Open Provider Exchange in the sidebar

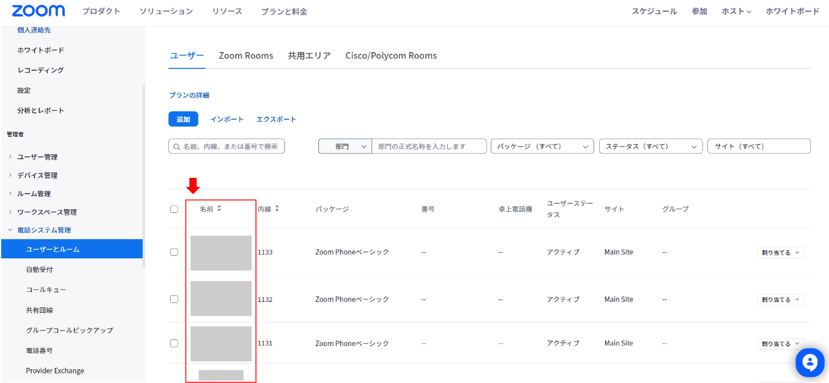pos(55,371)
